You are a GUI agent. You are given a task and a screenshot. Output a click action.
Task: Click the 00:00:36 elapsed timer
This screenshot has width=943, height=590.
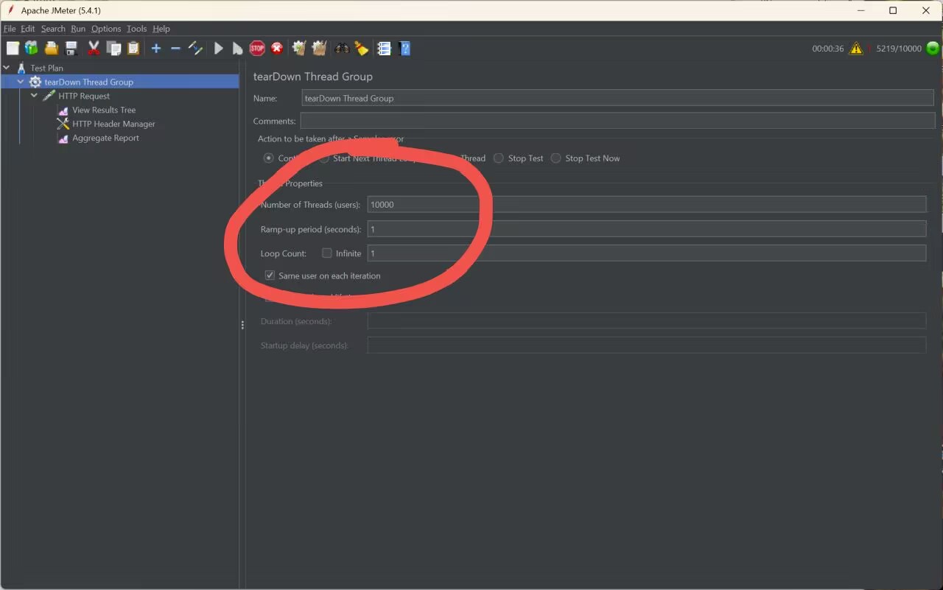coord(828,49)
